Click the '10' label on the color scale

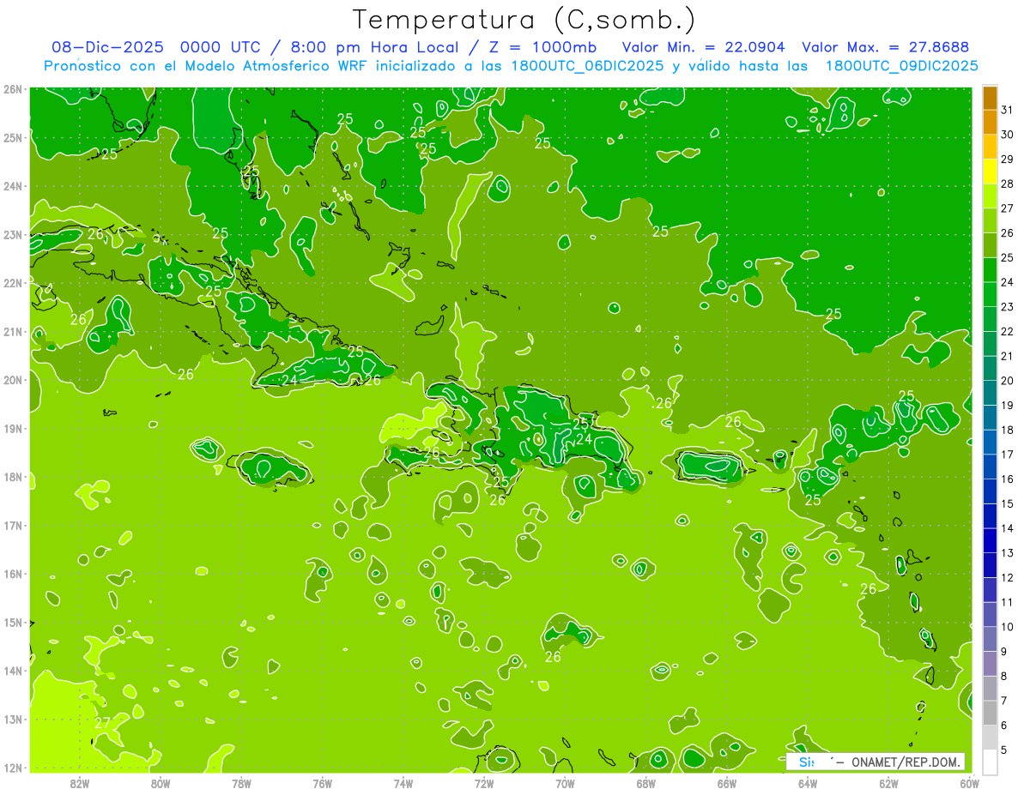[1007, 627]
